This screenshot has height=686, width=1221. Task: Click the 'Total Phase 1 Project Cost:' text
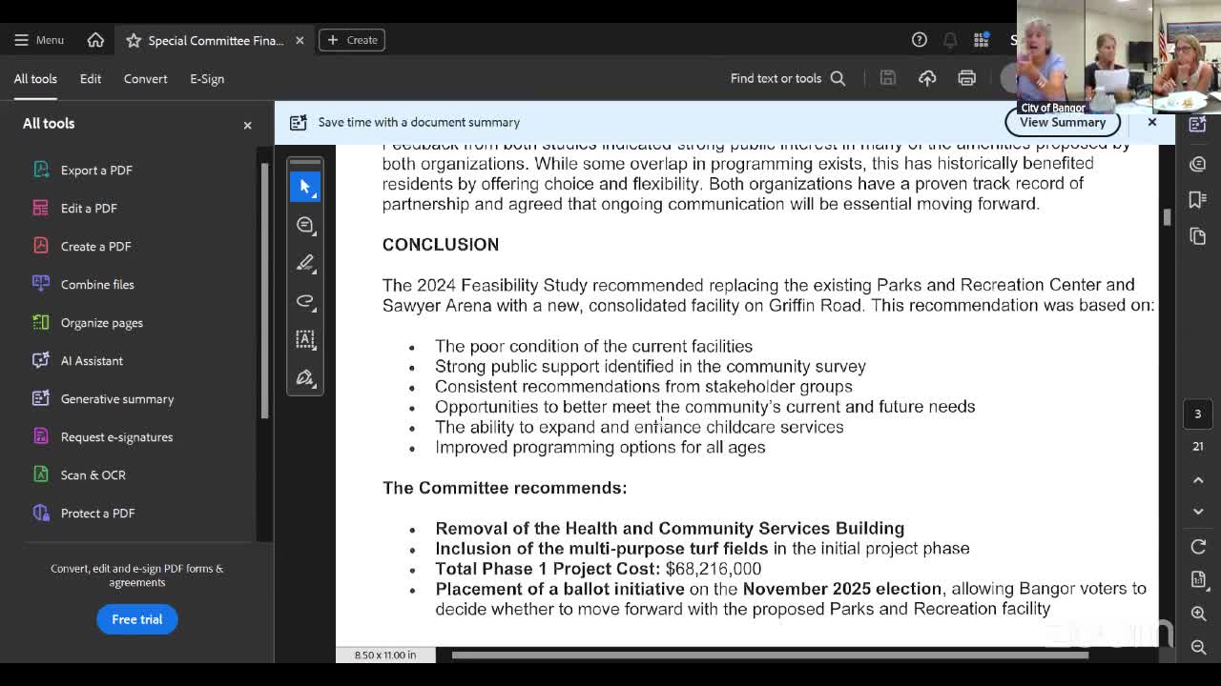point(548,569)
